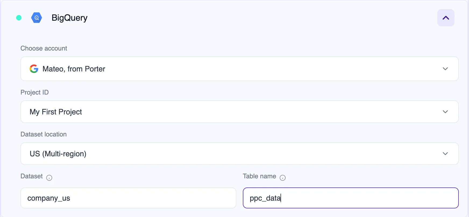Open the Choose account dropdown
This screenshot has height=217, width=469.
pos(239,69)
